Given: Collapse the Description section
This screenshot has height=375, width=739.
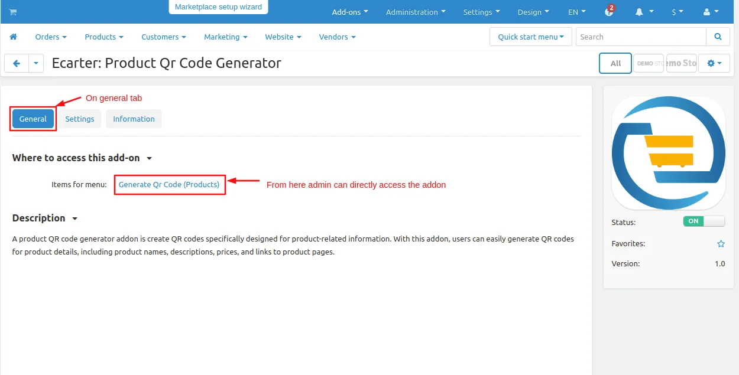Looking at the screenshot, I should [x=45, y=218].
